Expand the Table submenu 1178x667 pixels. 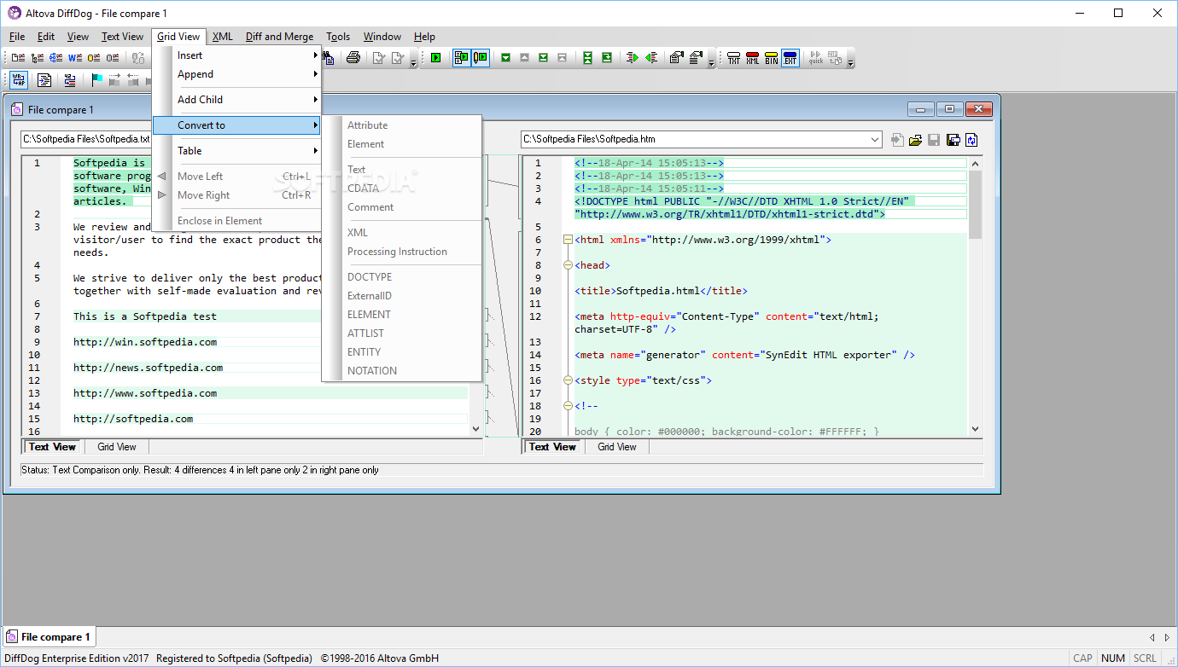[x=236, y=151]
